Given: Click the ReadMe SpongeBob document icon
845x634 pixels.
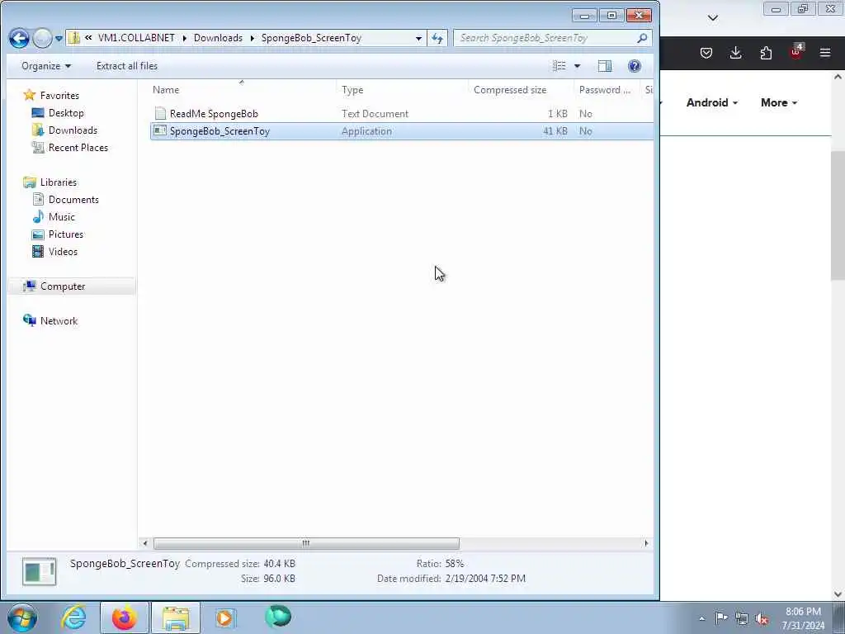Looking at the screenshot, I should (x=160, y=113).
